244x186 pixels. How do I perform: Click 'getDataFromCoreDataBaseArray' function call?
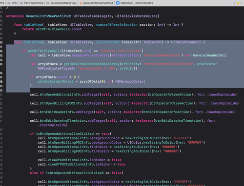[x=92, y=64]
